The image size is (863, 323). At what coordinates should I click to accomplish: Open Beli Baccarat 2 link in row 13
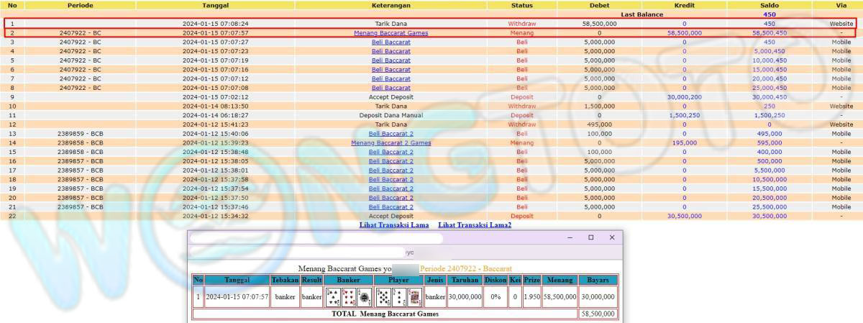[x=391, y=133]
